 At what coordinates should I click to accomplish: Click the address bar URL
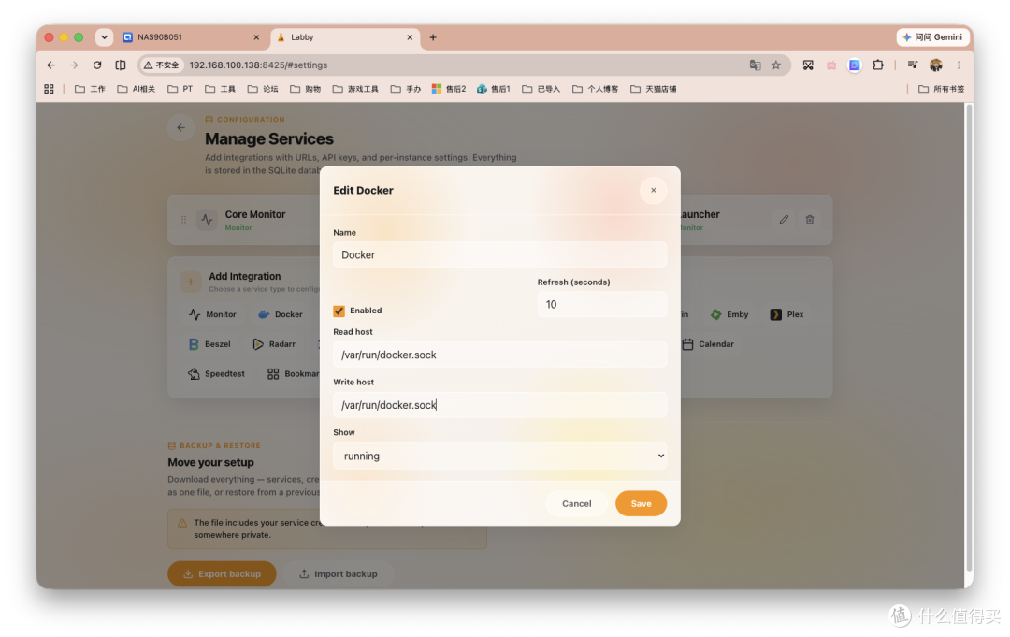click(x=258, y=65)
